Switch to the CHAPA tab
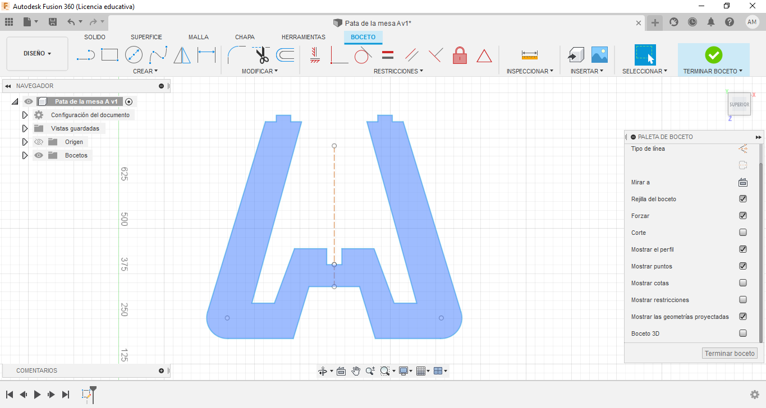Screen dimensions: 766x408 point(245,37)
